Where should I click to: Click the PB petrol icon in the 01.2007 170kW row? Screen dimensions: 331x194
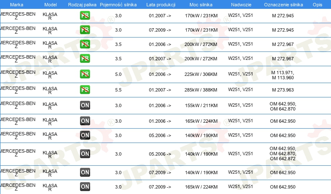tap(85, 16)
